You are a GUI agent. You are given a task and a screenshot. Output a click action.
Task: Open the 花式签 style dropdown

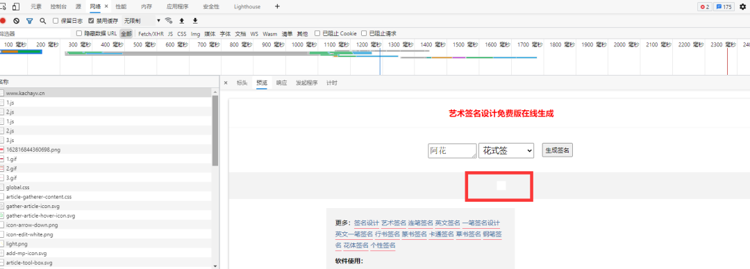[506, 150]
